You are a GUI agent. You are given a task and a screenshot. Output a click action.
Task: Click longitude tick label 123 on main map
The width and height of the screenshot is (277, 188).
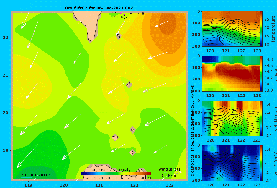[x=170, y=185]
